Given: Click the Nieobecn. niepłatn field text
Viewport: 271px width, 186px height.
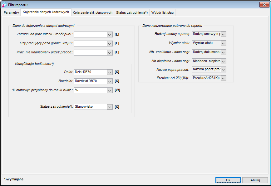Looking at the screenshot, I should coord(207,61).
